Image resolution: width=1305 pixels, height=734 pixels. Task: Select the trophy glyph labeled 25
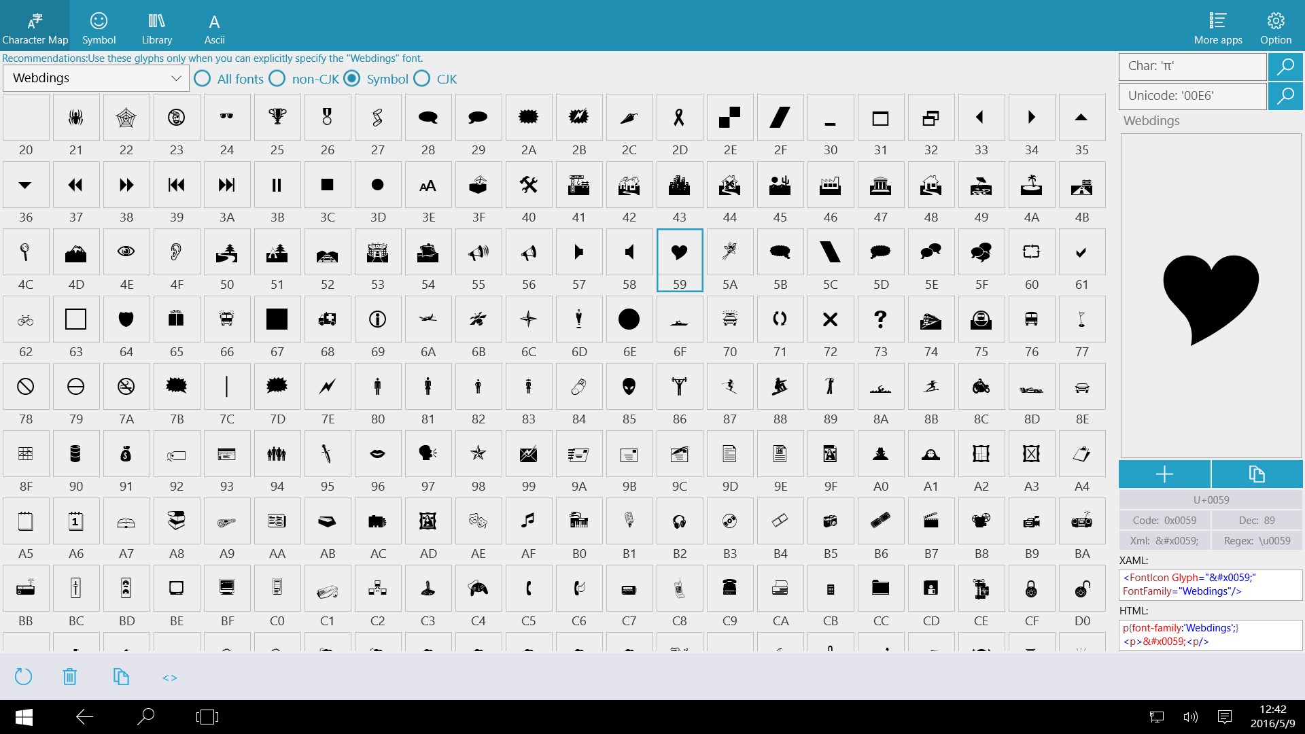coord(277,118)
